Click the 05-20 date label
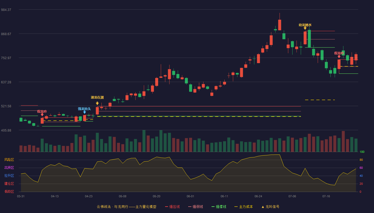374x213 pixels. tap(157, 196)
